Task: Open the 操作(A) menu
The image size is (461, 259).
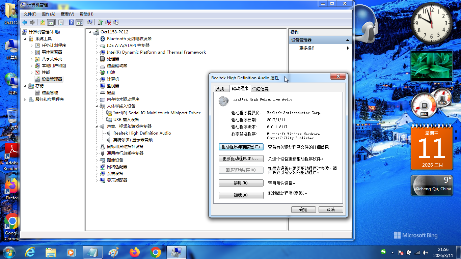Action: tap(48, 14)
